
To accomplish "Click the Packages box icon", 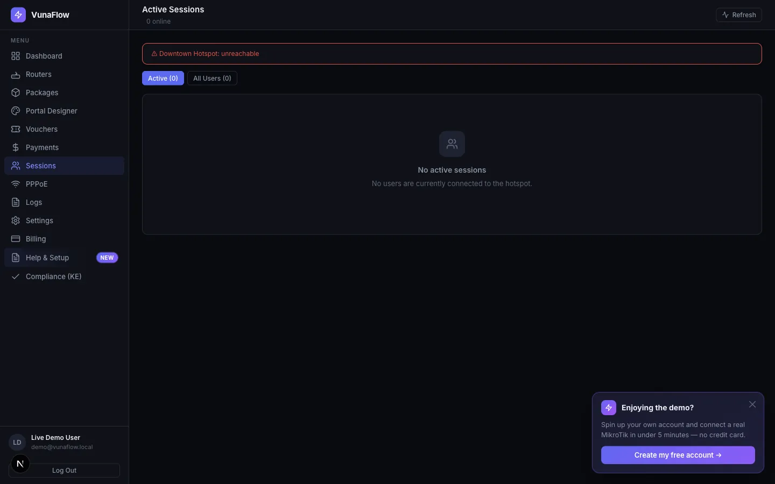I will [x=16, y=92].
